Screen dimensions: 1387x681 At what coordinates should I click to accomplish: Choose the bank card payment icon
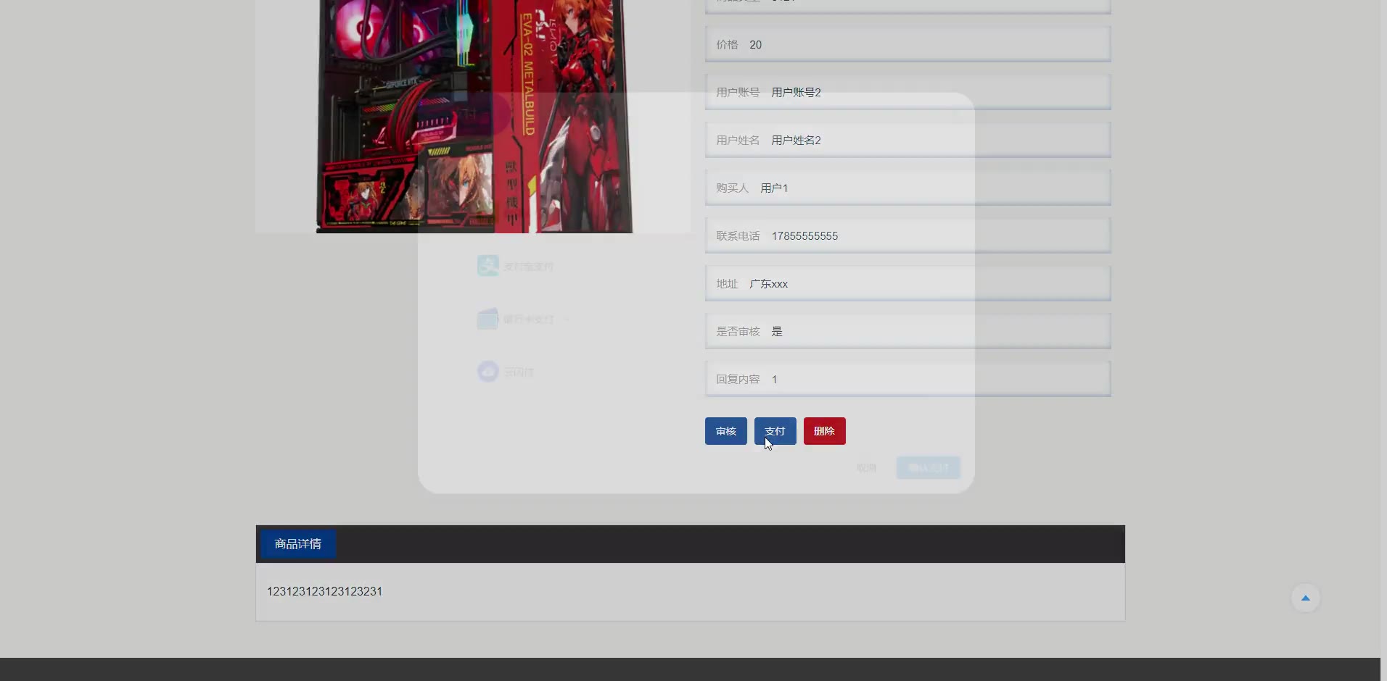(487, 319)
